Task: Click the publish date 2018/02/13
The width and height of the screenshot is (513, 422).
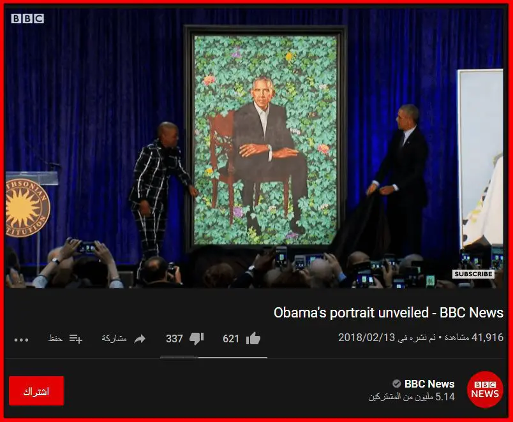Action: [366, 337]
